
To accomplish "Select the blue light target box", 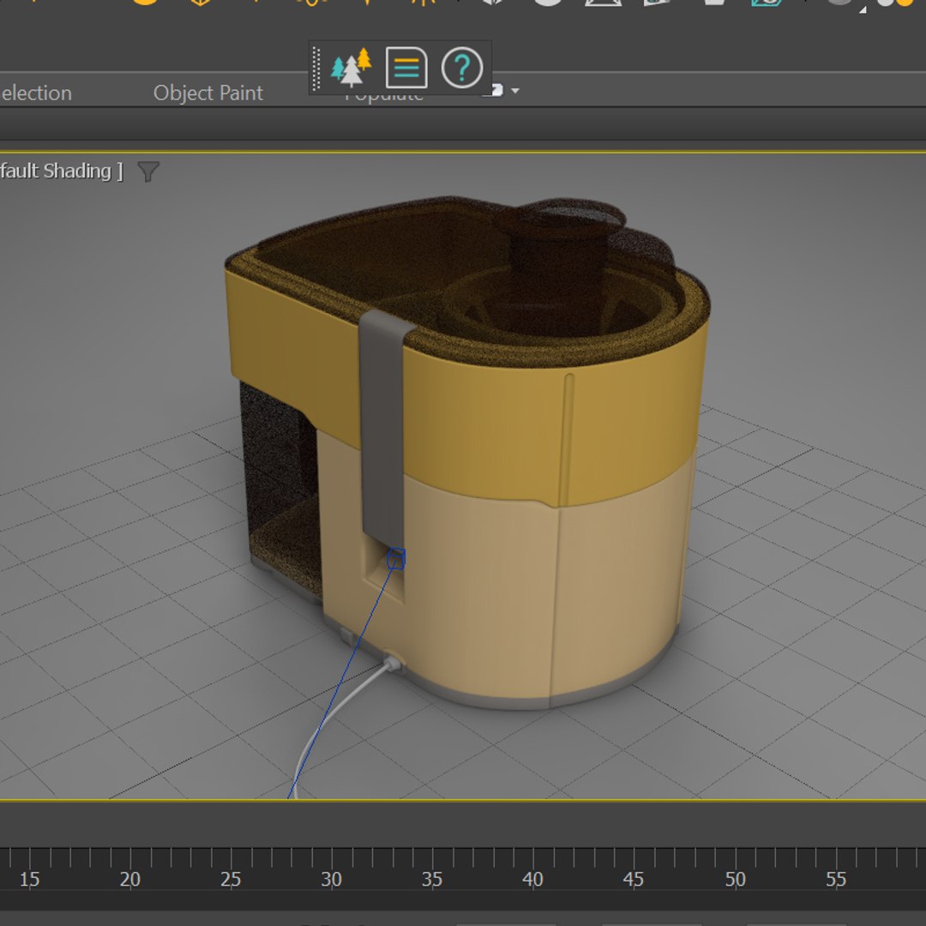I will 395,559.
